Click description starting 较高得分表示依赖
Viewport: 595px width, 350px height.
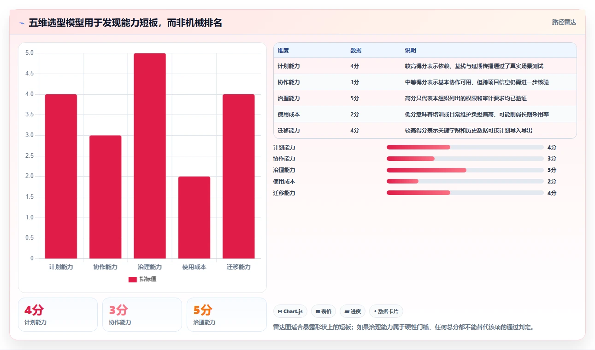point(474,66)
